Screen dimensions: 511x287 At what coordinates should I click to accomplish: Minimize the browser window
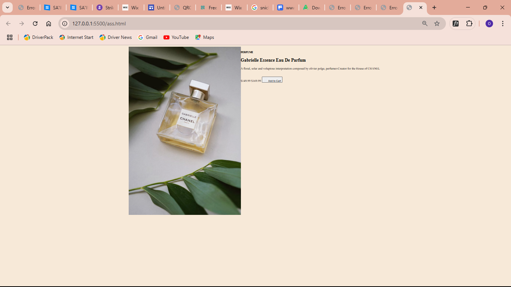click(468, 7)
